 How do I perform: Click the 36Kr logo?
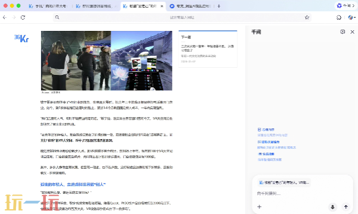tap(21, 39)
